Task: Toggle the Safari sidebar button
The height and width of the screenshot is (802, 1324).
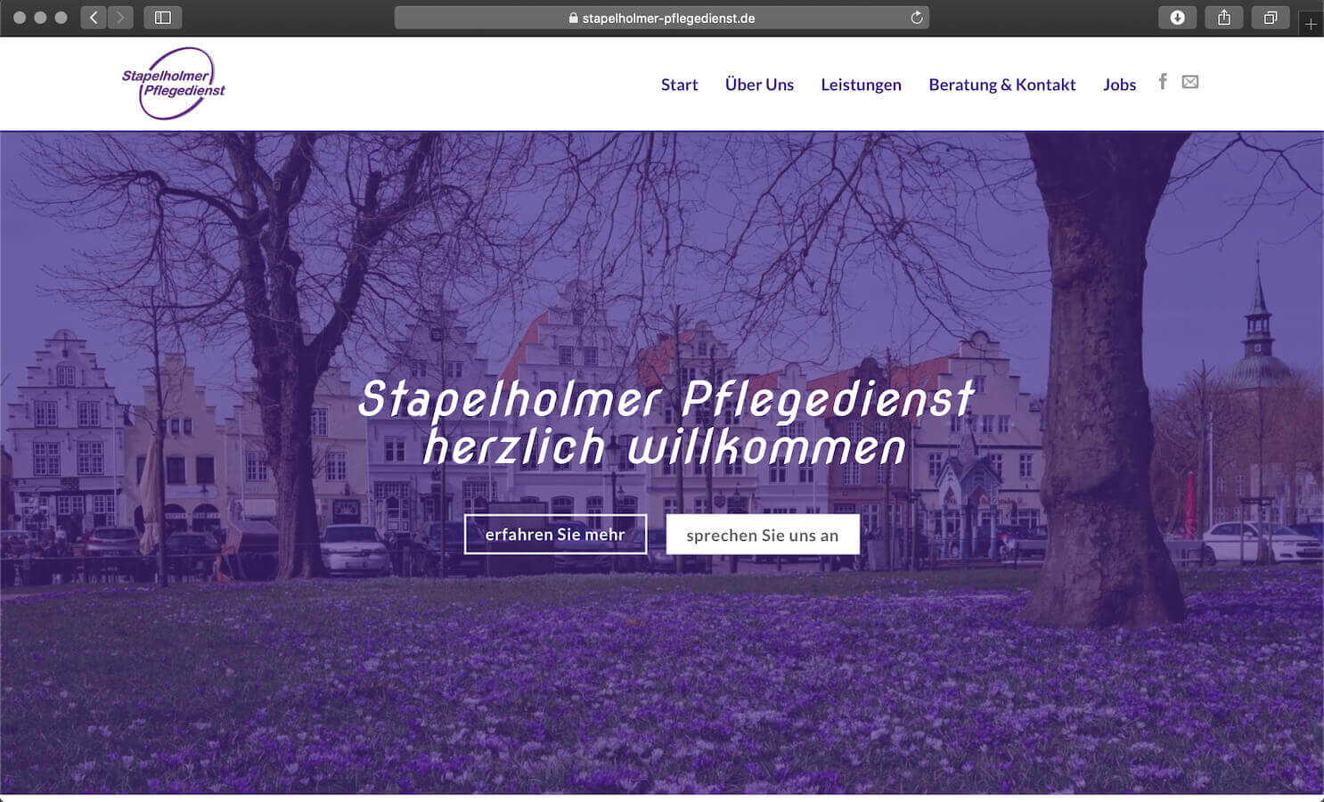Action: (163, 18)
